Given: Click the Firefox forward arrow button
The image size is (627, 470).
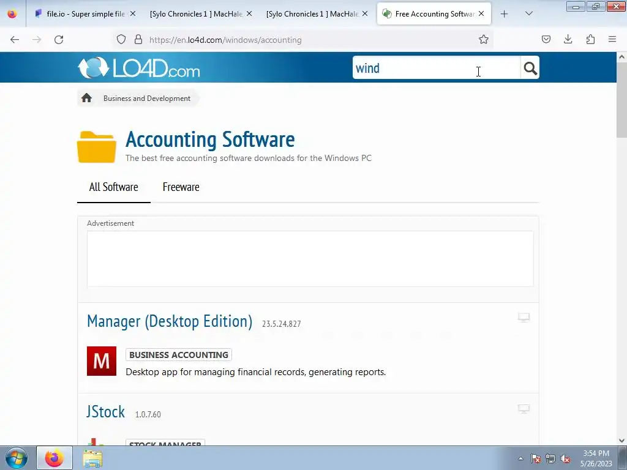Looking at the screenshot, I should click(x=37, y=40).
